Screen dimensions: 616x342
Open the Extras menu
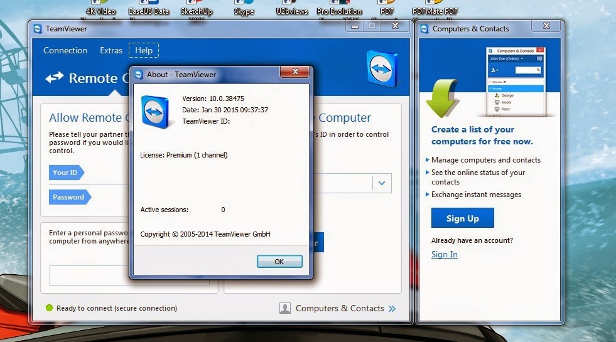click(x=111, y=50)
